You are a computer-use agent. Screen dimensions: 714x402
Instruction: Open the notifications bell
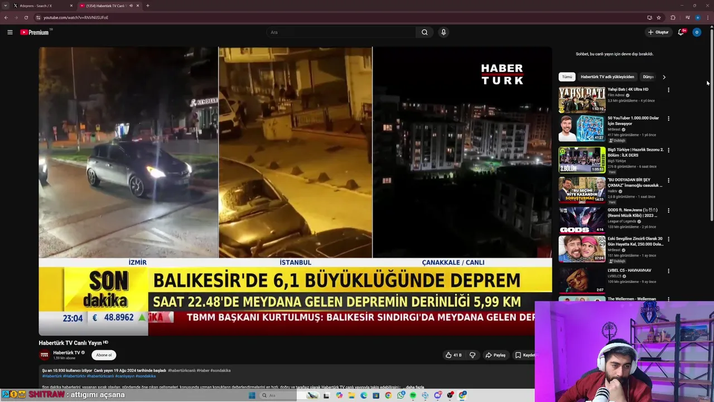click(x=681, y=32)
